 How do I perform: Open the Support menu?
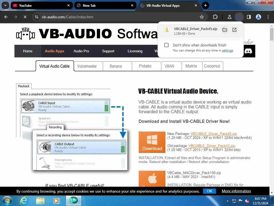coord(108,51)
